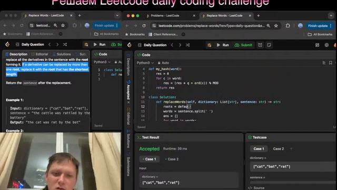The width and height of the screenshot is (337, 190).
Task: Open tab search dropdown in left browser
Action: (x=117, y=15)
